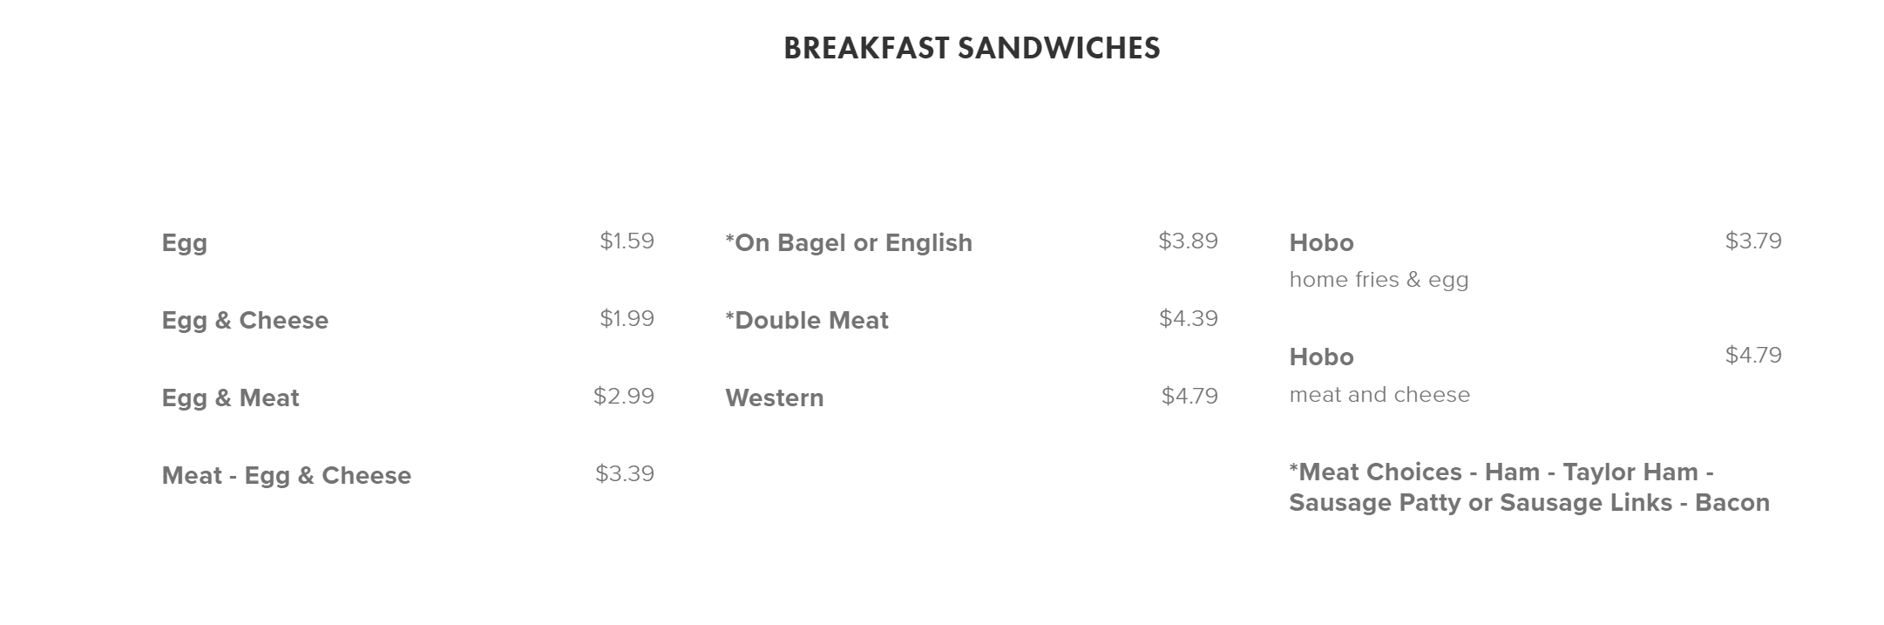The width and height of the screenshot is (1884, 625).
Task: Click the $3.89 price label
Action: coord(1188,241)
